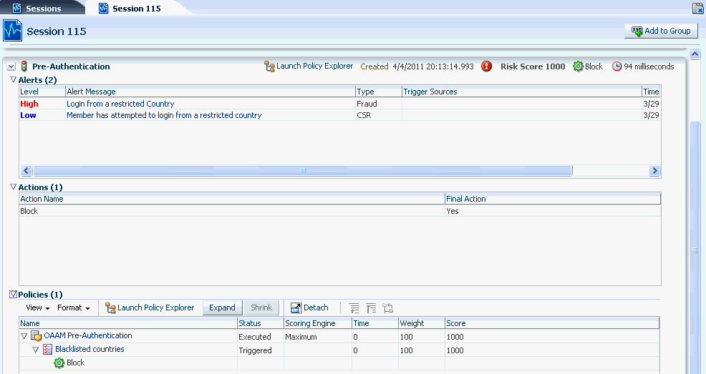Click the Level column header
Image resolution: width=706 pixels, height=374 pixels.
click(42, 92)
